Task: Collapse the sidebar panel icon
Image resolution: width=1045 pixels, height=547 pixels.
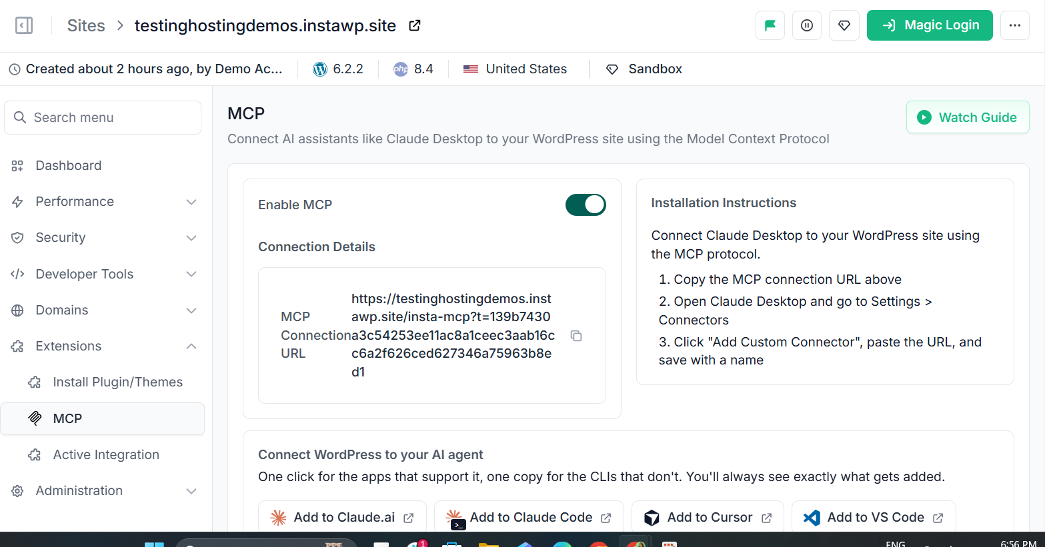Action: pos(24,25)
